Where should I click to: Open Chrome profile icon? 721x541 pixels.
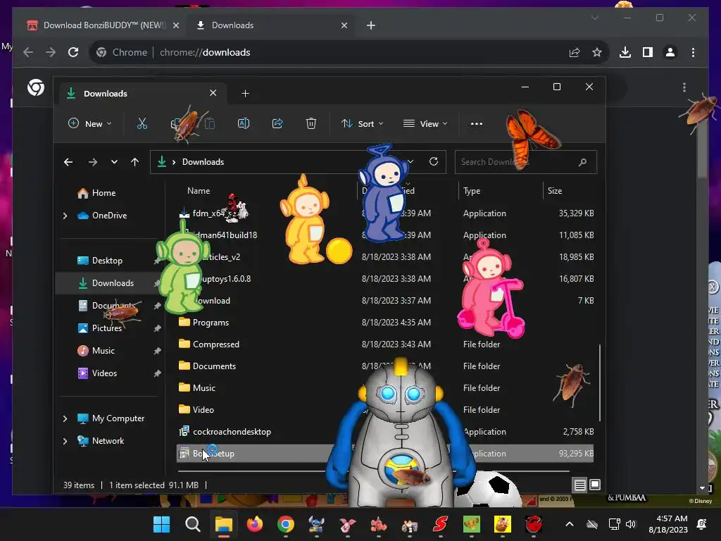[670, 52]
